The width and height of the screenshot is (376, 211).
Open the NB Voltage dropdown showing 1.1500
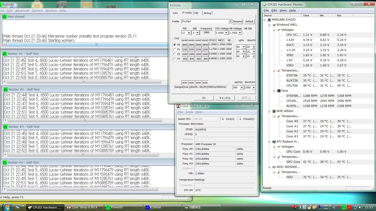tap(240, 33)
